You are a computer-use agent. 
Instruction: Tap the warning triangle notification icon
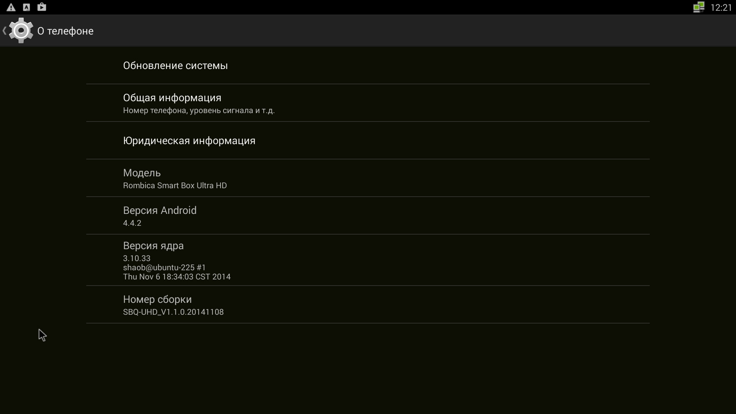pos(11,7)
